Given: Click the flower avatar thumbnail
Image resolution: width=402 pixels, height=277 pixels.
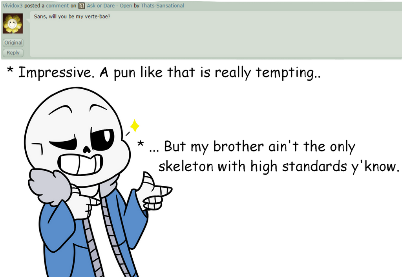Looking at the screenshot, I should [x=13, y=24].
